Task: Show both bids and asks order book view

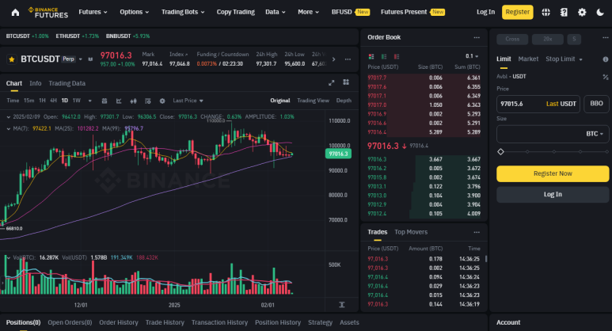Action: tap(371, 56)
